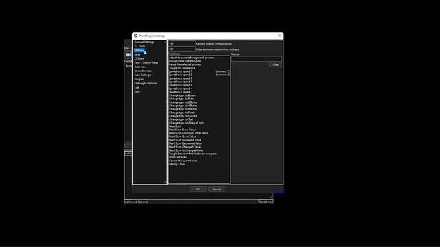Viewport: 440px width, 247px height.
Task: Open the Scan Settings category
Action: tap(142, 75)
